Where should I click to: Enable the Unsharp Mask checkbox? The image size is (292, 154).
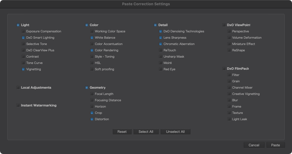[x=160, y=57]
